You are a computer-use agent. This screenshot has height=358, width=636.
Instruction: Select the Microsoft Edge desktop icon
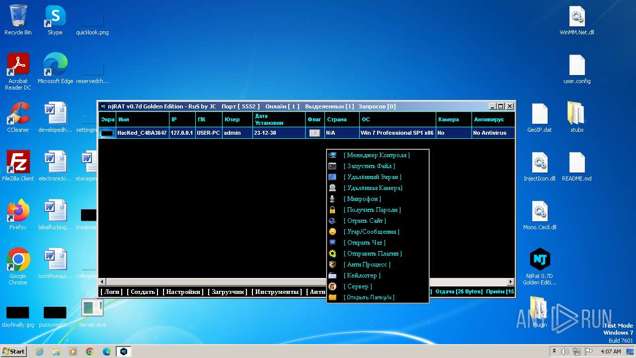point(55,69)
